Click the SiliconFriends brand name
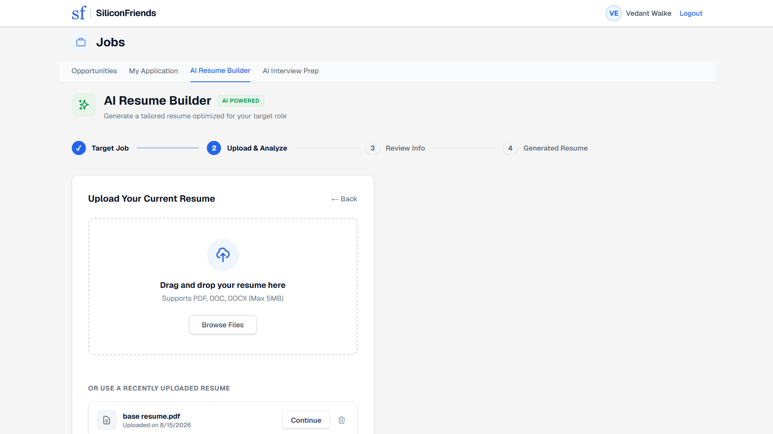 (126, 13)
